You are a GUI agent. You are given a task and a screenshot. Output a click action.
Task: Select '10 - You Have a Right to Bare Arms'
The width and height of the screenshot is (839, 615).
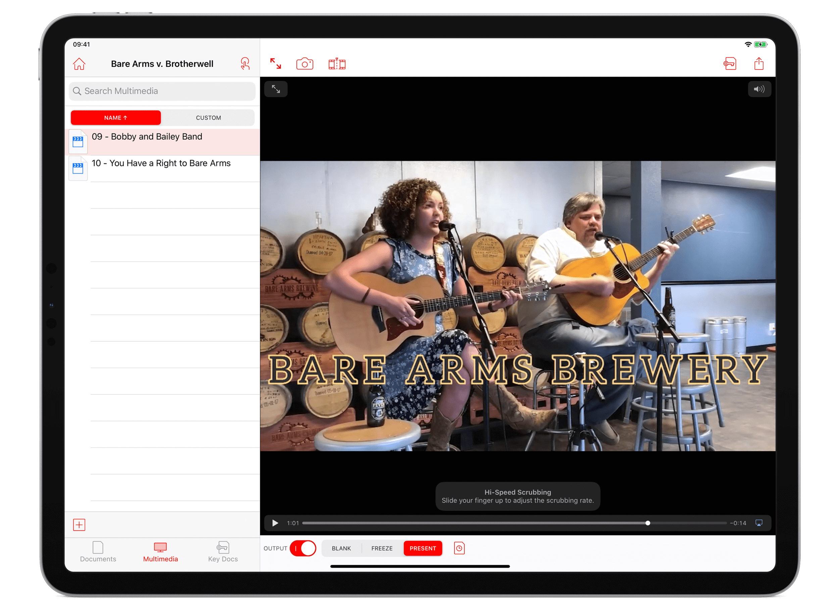pyautogui.click(x=162, y=168)
